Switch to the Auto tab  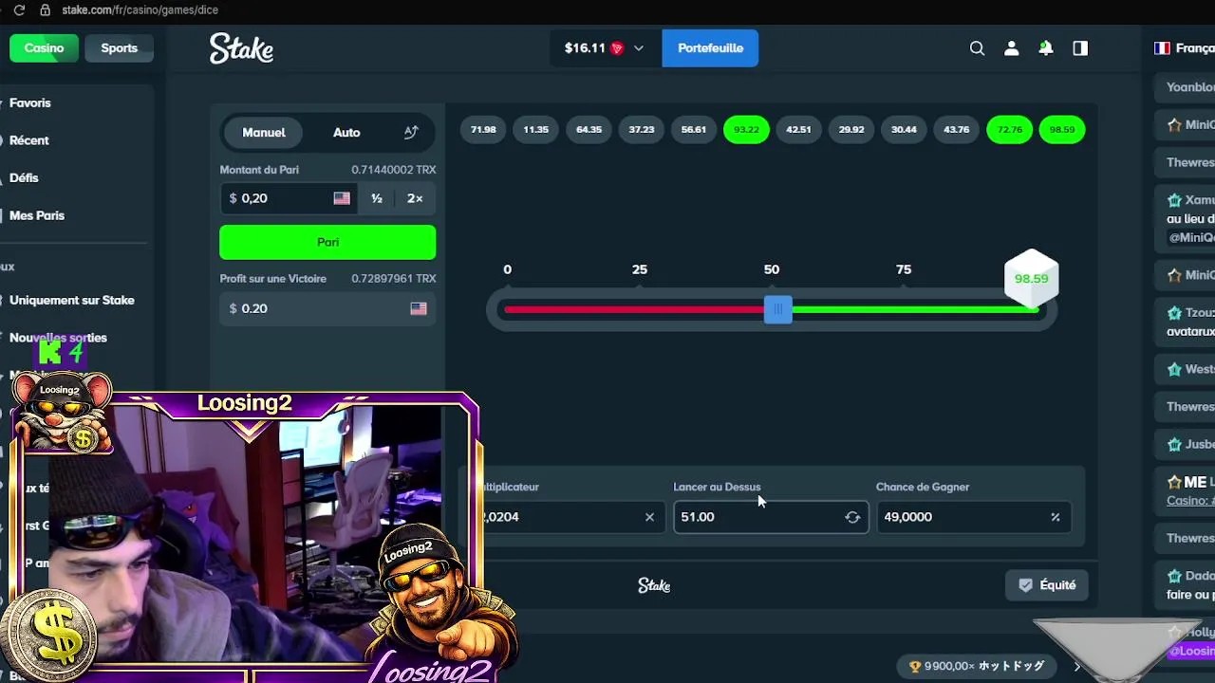(x=346, y=133)
